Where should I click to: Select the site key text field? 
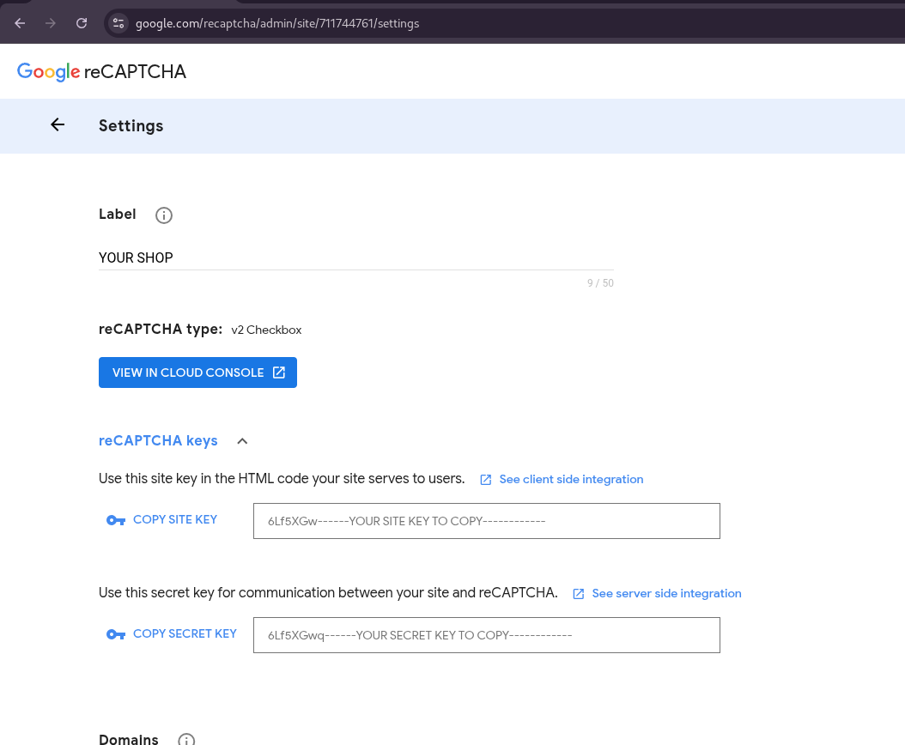coord(487,521)
